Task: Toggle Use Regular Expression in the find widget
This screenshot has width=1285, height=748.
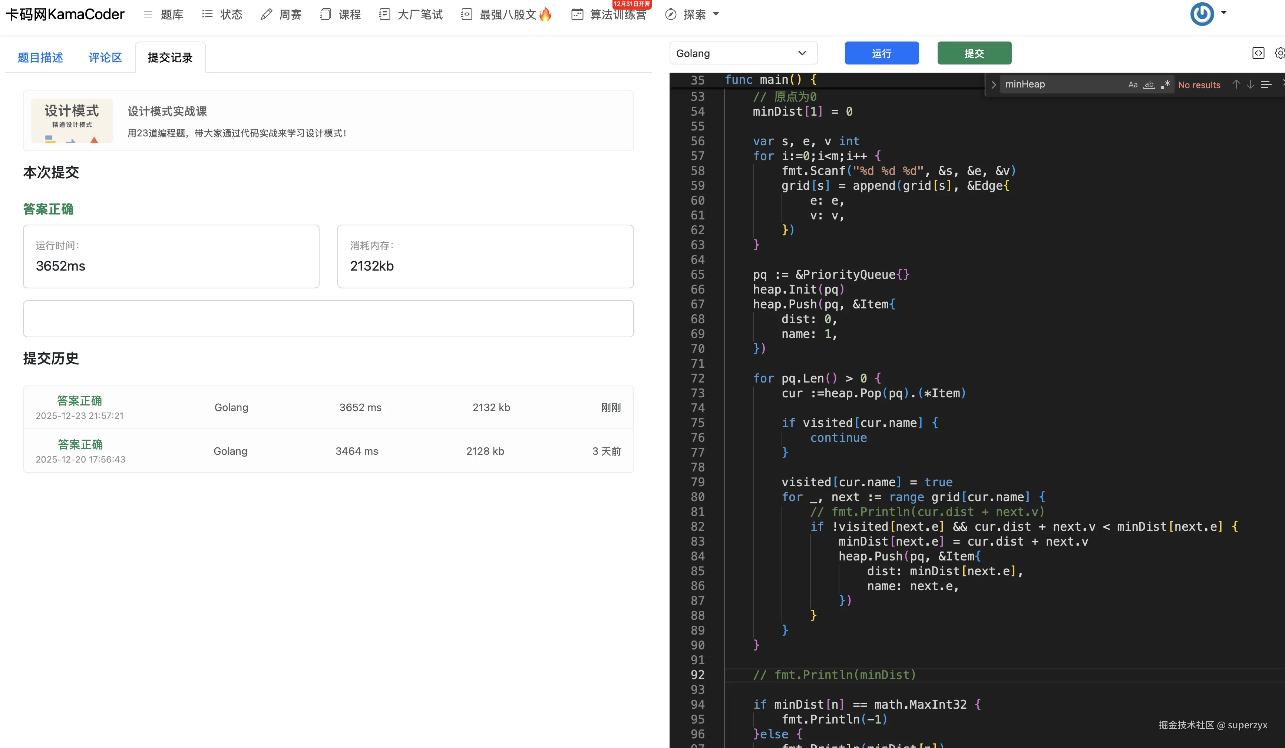Action: 1165,85
